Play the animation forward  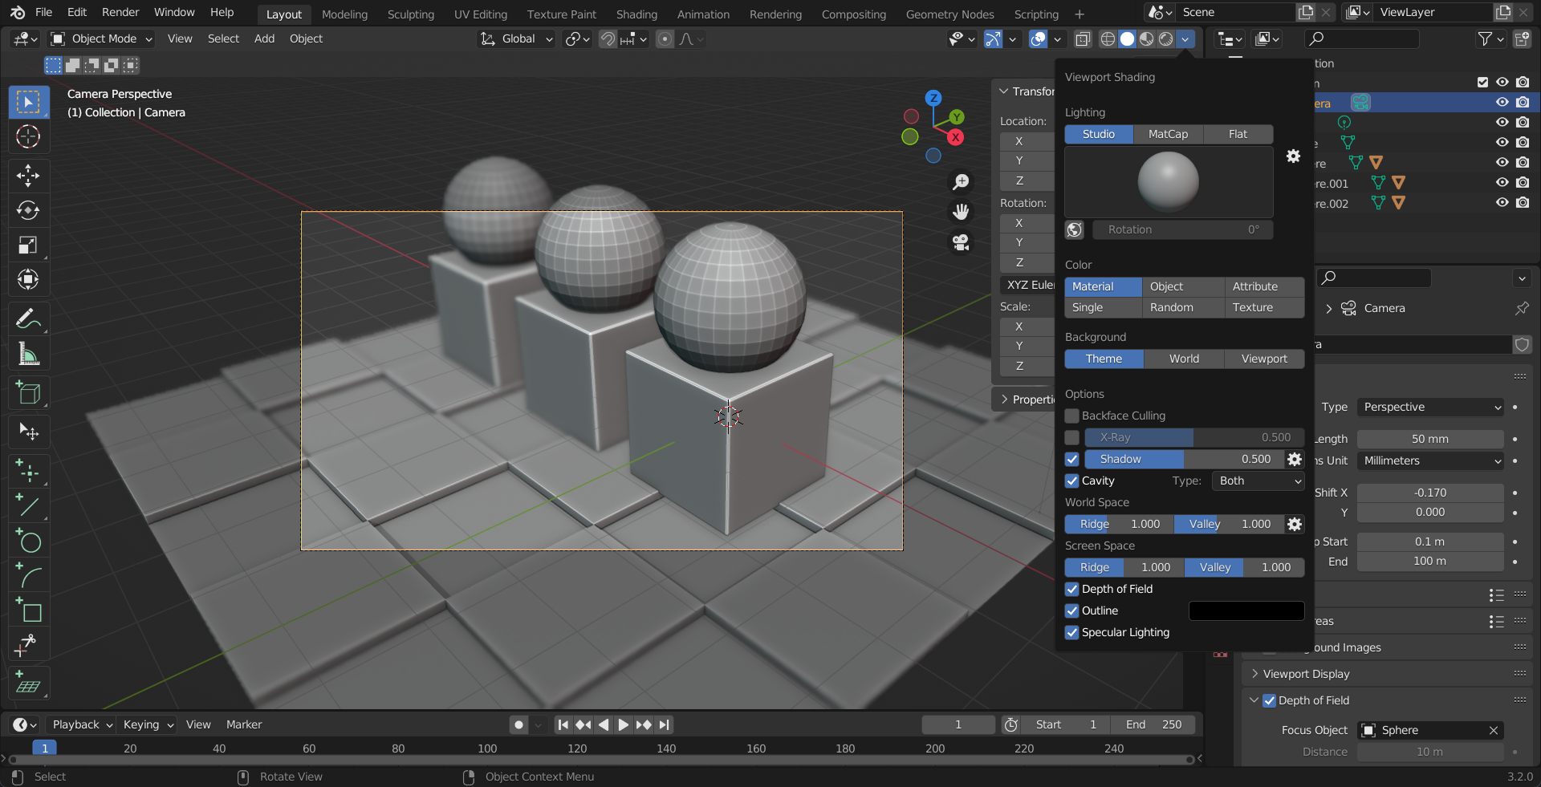click(624, 725)
